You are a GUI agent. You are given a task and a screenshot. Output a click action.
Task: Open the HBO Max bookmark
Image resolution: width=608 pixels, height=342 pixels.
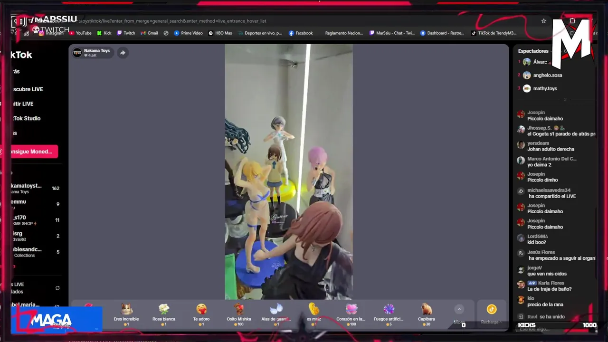click(220, 33)
